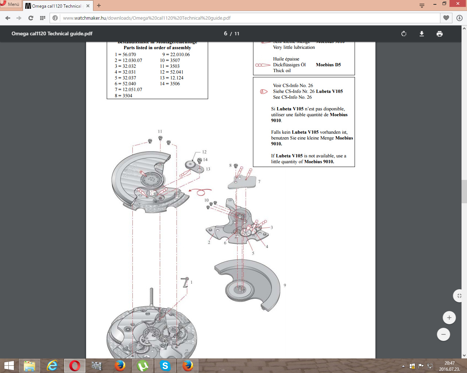Click the address bar URL field
This screenshot has height=373, width=467.
pyautogui.click(x=250, y=18)
